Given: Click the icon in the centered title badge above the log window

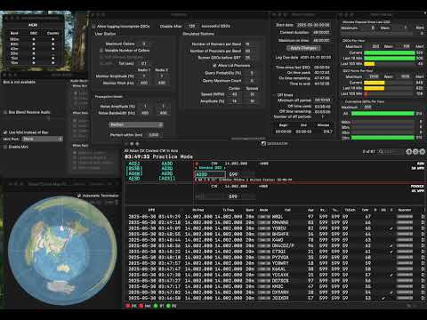Looking at the screenshot, I should coord(263,144).
